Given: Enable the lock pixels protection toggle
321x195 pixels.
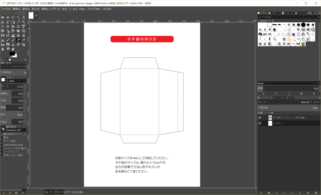Looking at the screenshot, I should (x=265, y=112).
